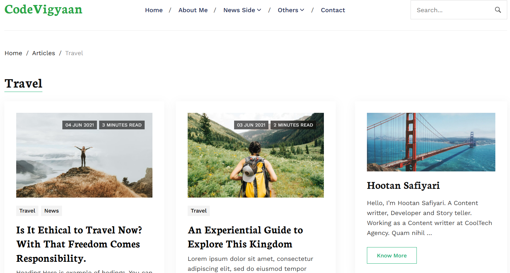Viewport: 510px width, 273px height.
Task: Expand the News Side dropdown menu
Action: [242, 10]
